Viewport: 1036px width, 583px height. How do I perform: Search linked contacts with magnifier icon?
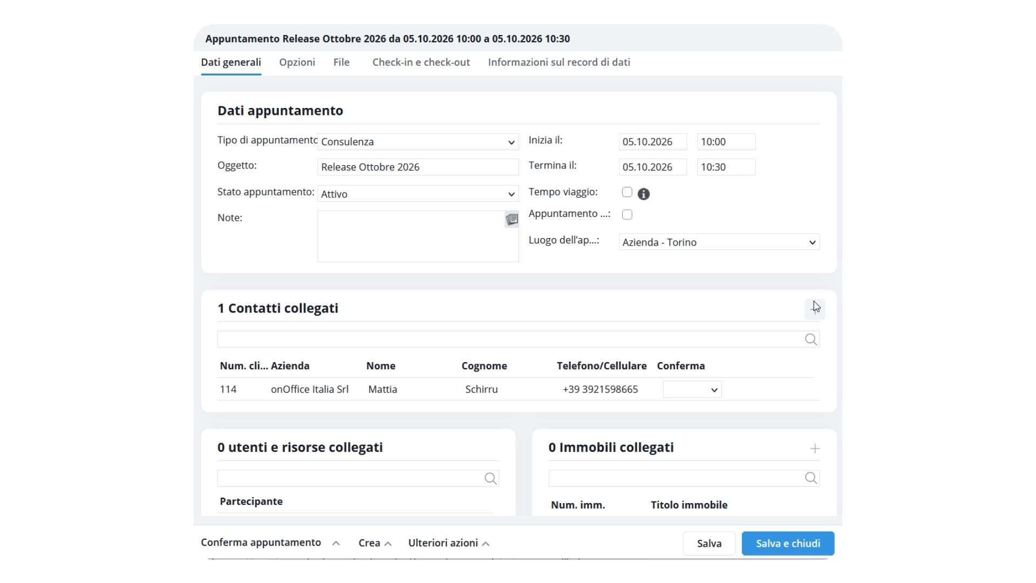click(811, 339)
